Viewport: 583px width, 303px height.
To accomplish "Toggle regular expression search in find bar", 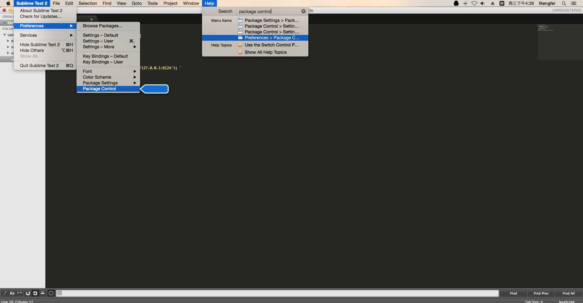I will click(5, 293).
